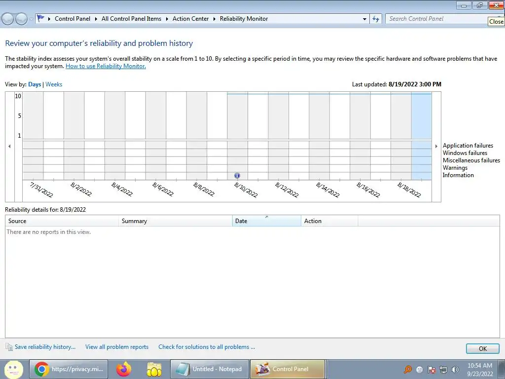Click Check for solutions to all problems
The height and width of the screenshot is (379, 505).
click(207, 347)
